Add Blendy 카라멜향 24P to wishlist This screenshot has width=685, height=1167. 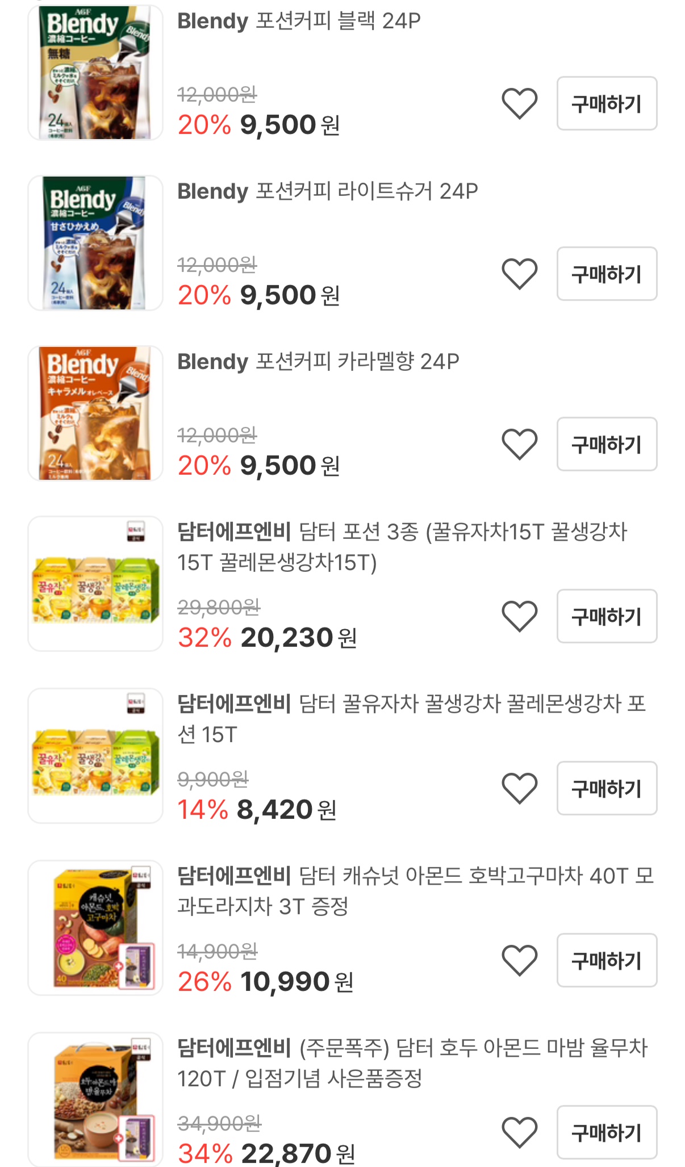click(519, 444)
